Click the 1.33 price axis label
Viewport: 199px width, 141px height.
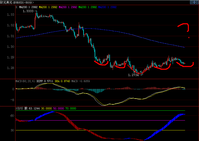point(11,15)
